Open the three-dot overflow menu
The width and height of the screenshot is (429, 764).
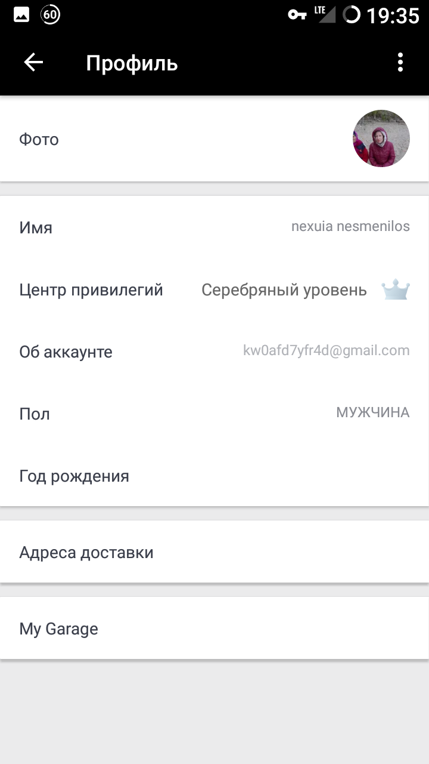(x=400, y=63)
